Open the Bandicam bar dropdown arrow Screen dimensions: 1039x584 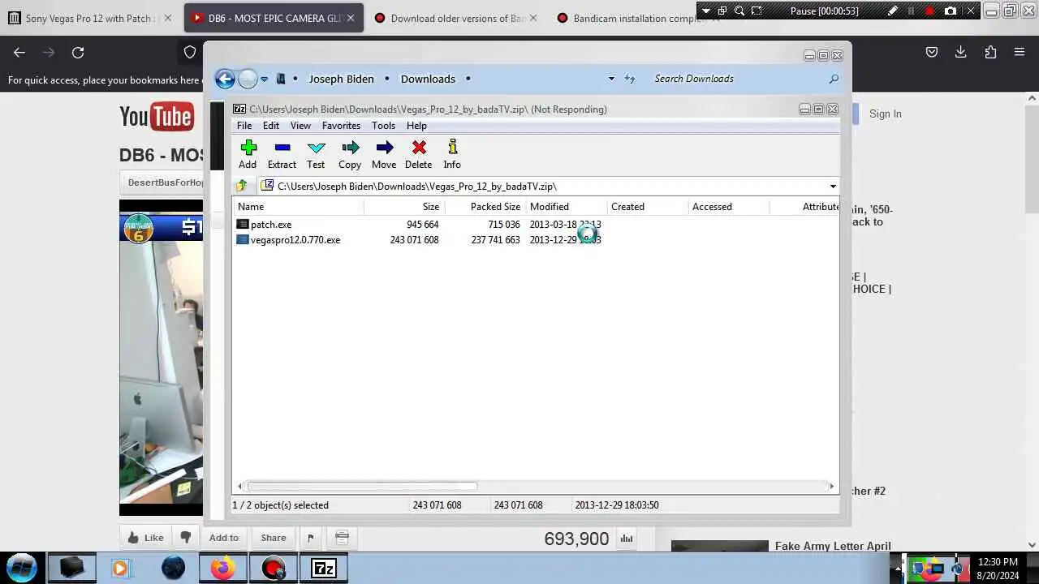click(x=706, y=11)
